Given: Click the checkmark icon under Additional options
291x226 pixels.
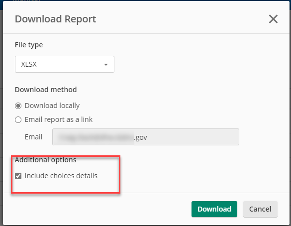Looking at the screenshot, I should [18, 176].
